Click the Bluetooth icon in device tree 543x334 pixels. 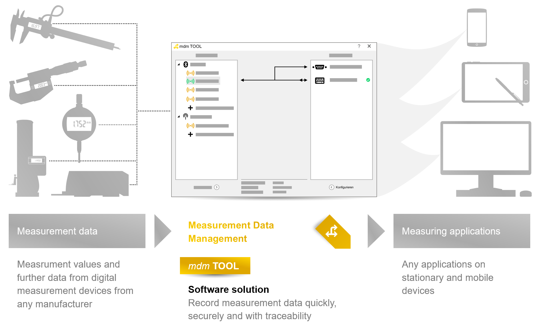[x=186, y=64]
